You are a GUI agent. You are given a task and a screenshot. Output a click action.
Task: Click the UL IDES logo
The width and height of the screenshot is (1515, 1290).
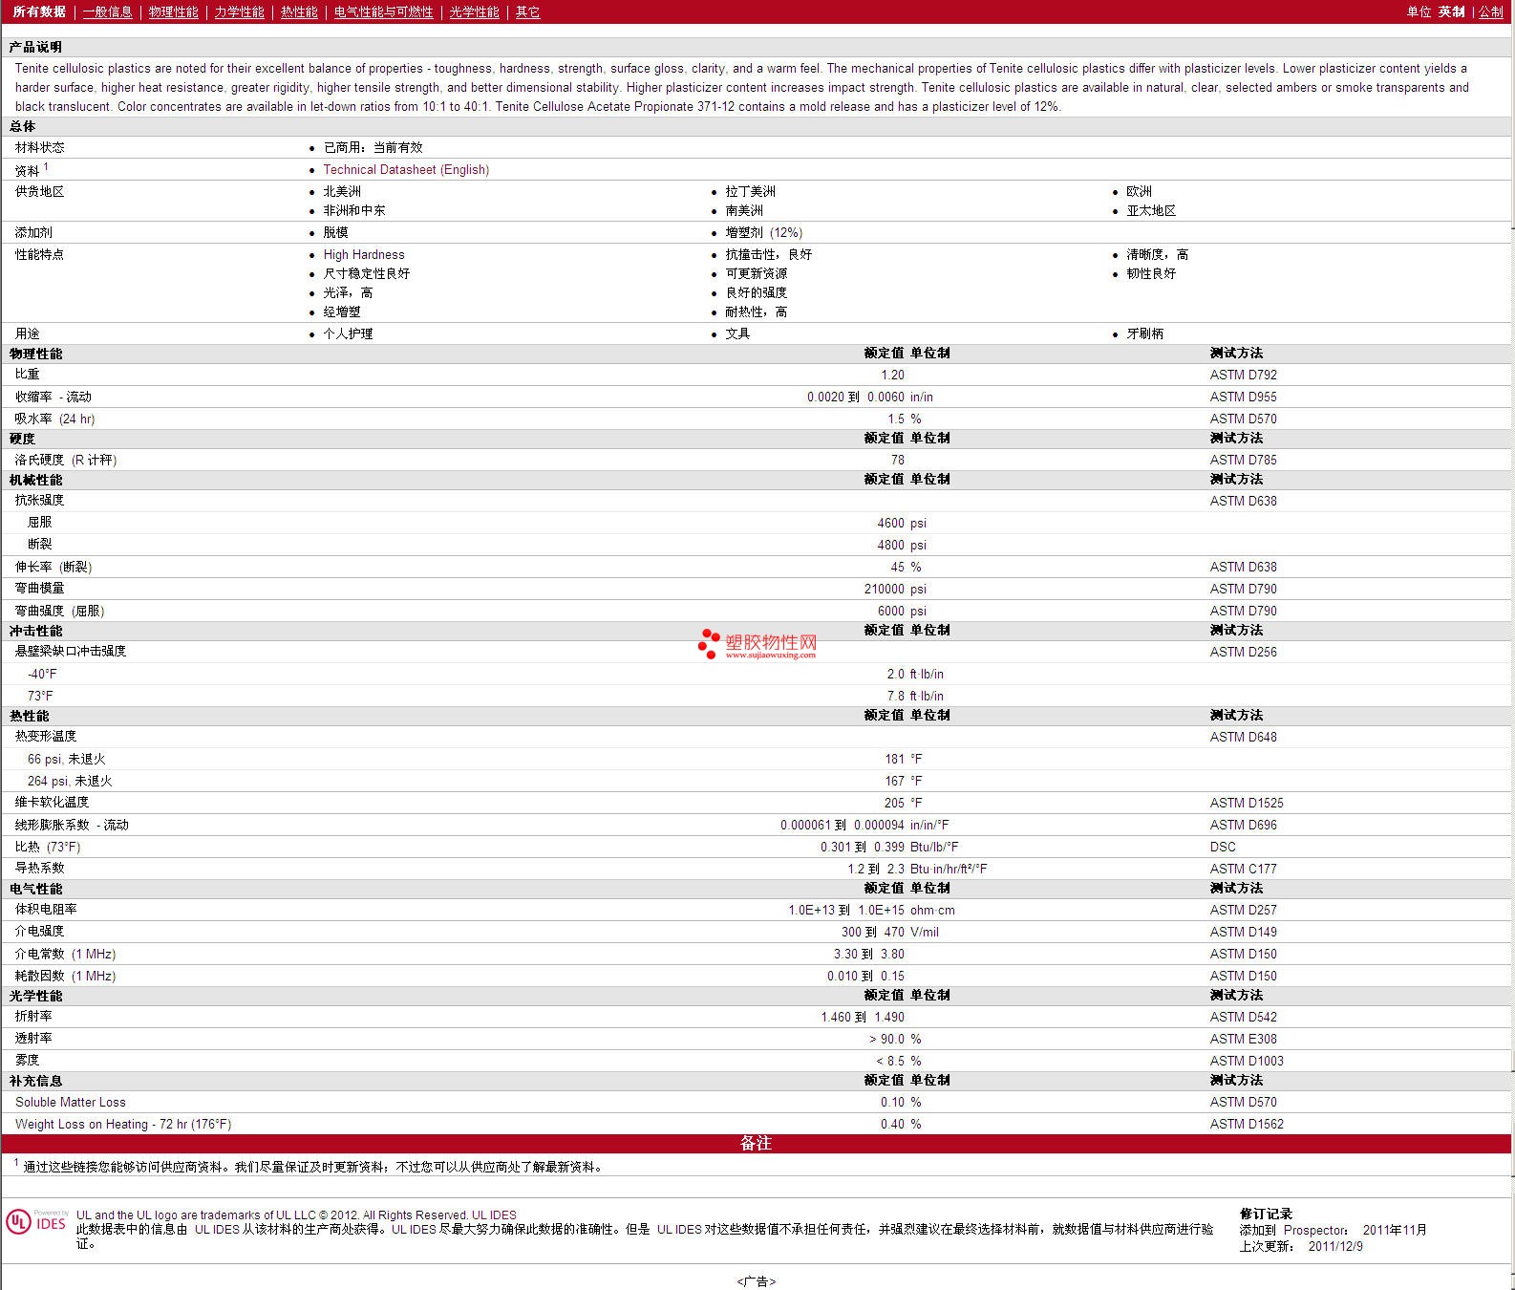click(36, 1222)
